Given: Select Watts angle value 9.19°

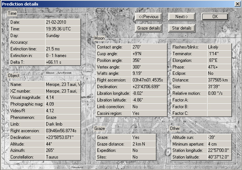Looking at the screenshot, I should point(149,73).
